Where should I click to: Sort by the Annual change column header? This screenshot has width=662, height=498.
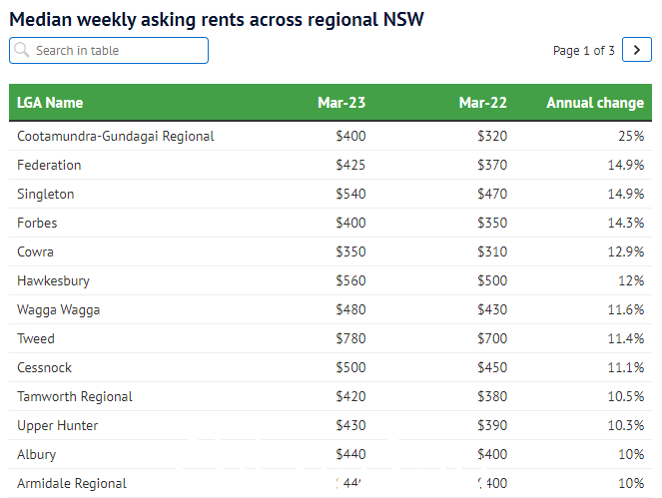595,103
